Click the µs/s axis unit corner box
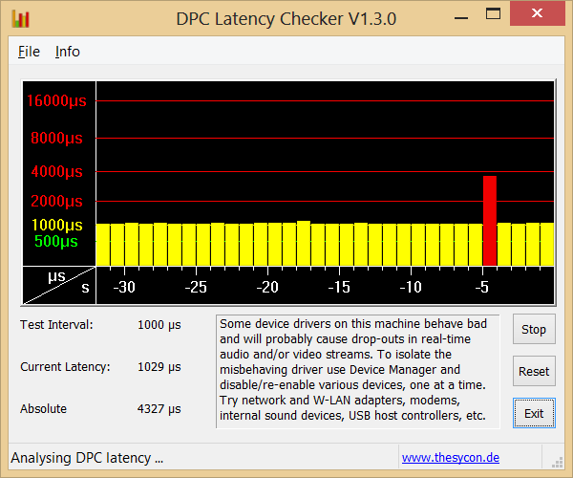 pyautogui.click(x=59, y=285)
